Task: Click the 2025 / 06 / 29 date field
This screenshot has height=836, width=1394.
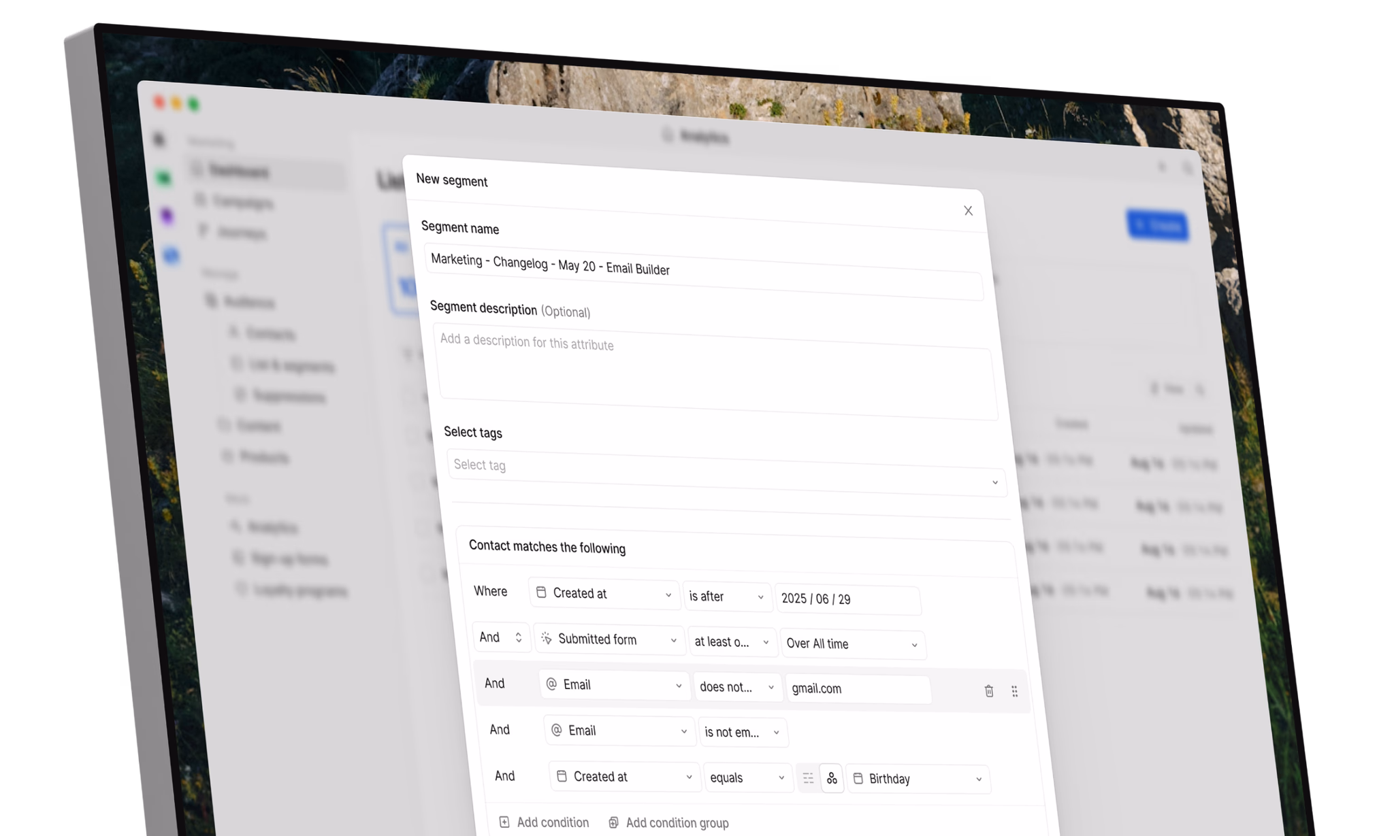Action: (847, 599)
